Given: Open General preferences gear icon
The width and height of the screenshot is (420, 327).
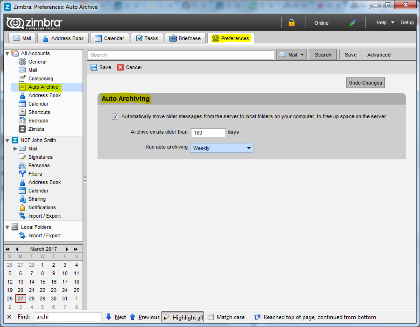Looking at the screenshot, I should tap(22, 62).
